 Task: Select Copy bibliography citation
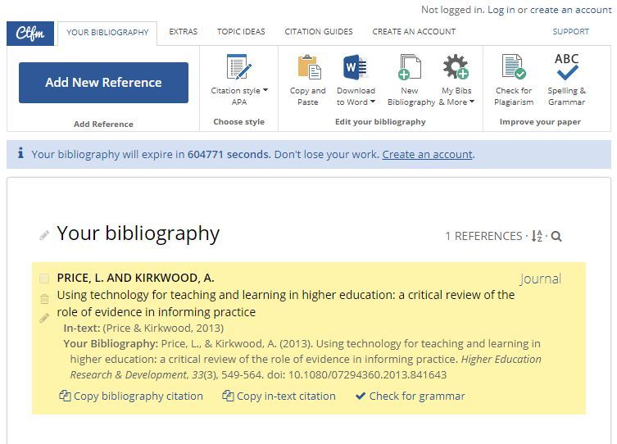(x=131, y=396)
